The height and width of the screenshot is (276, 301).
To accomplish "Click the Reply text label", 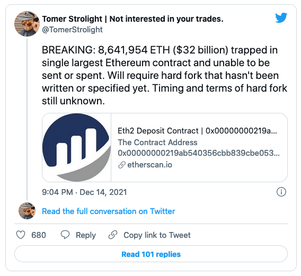I will point(86,235).
